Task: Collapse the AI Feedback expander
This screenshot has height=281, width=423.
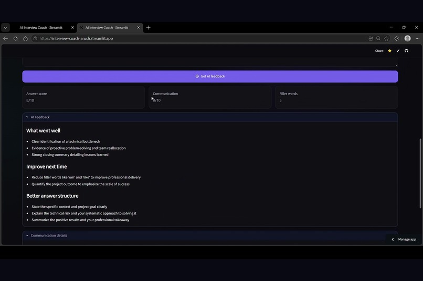Action: point(210,117)
